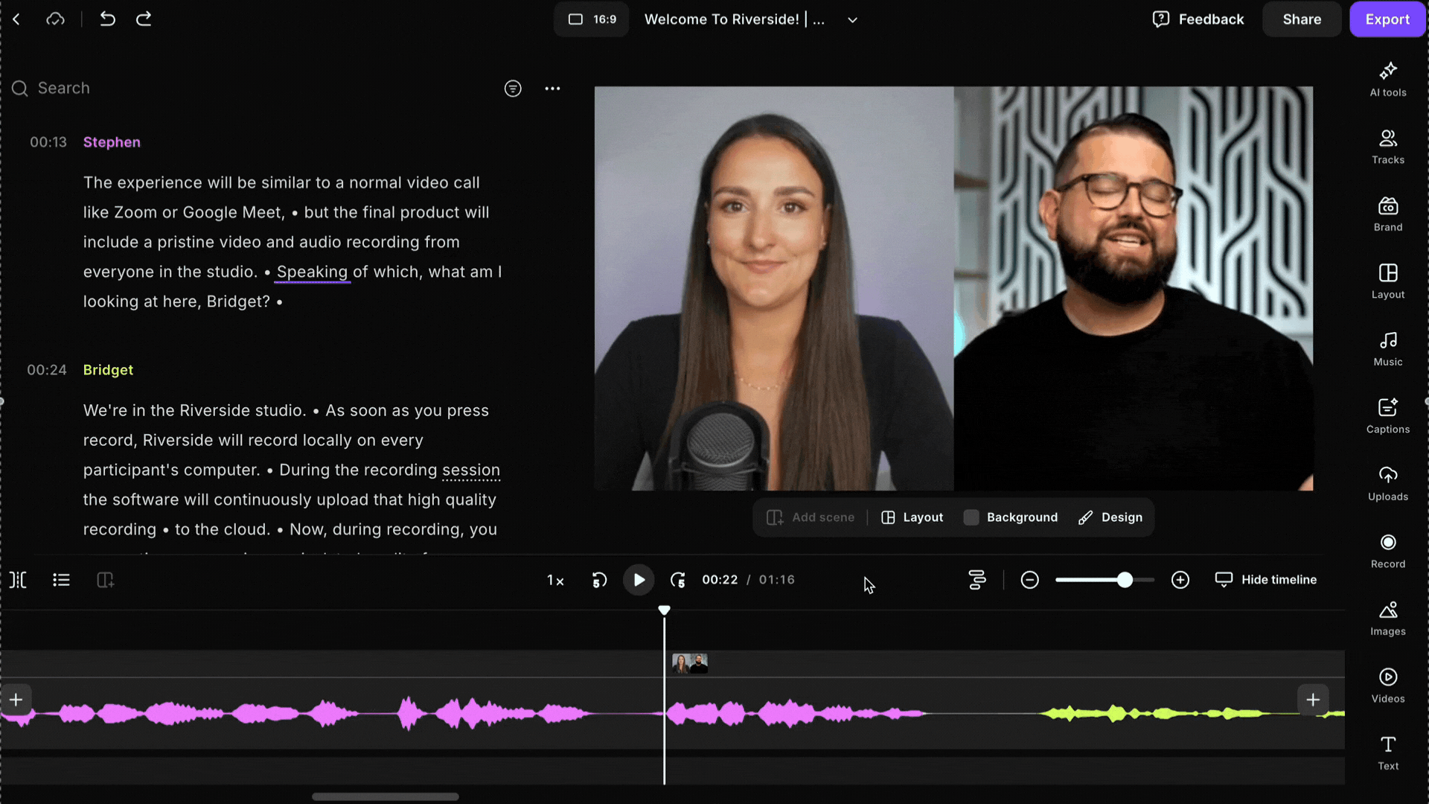This screenshot has height=804, width=1429.
Task: Click the transcript filter icon
Action: click(x=512, y=89)
